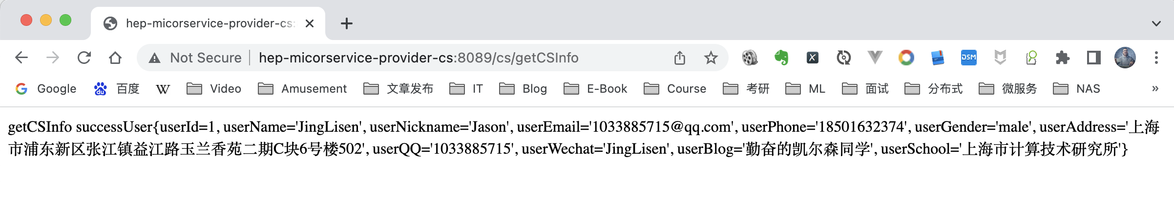Open the 微服务 bookmarks folder
Screen dimensions: 1174x202
click(1008, 89)
